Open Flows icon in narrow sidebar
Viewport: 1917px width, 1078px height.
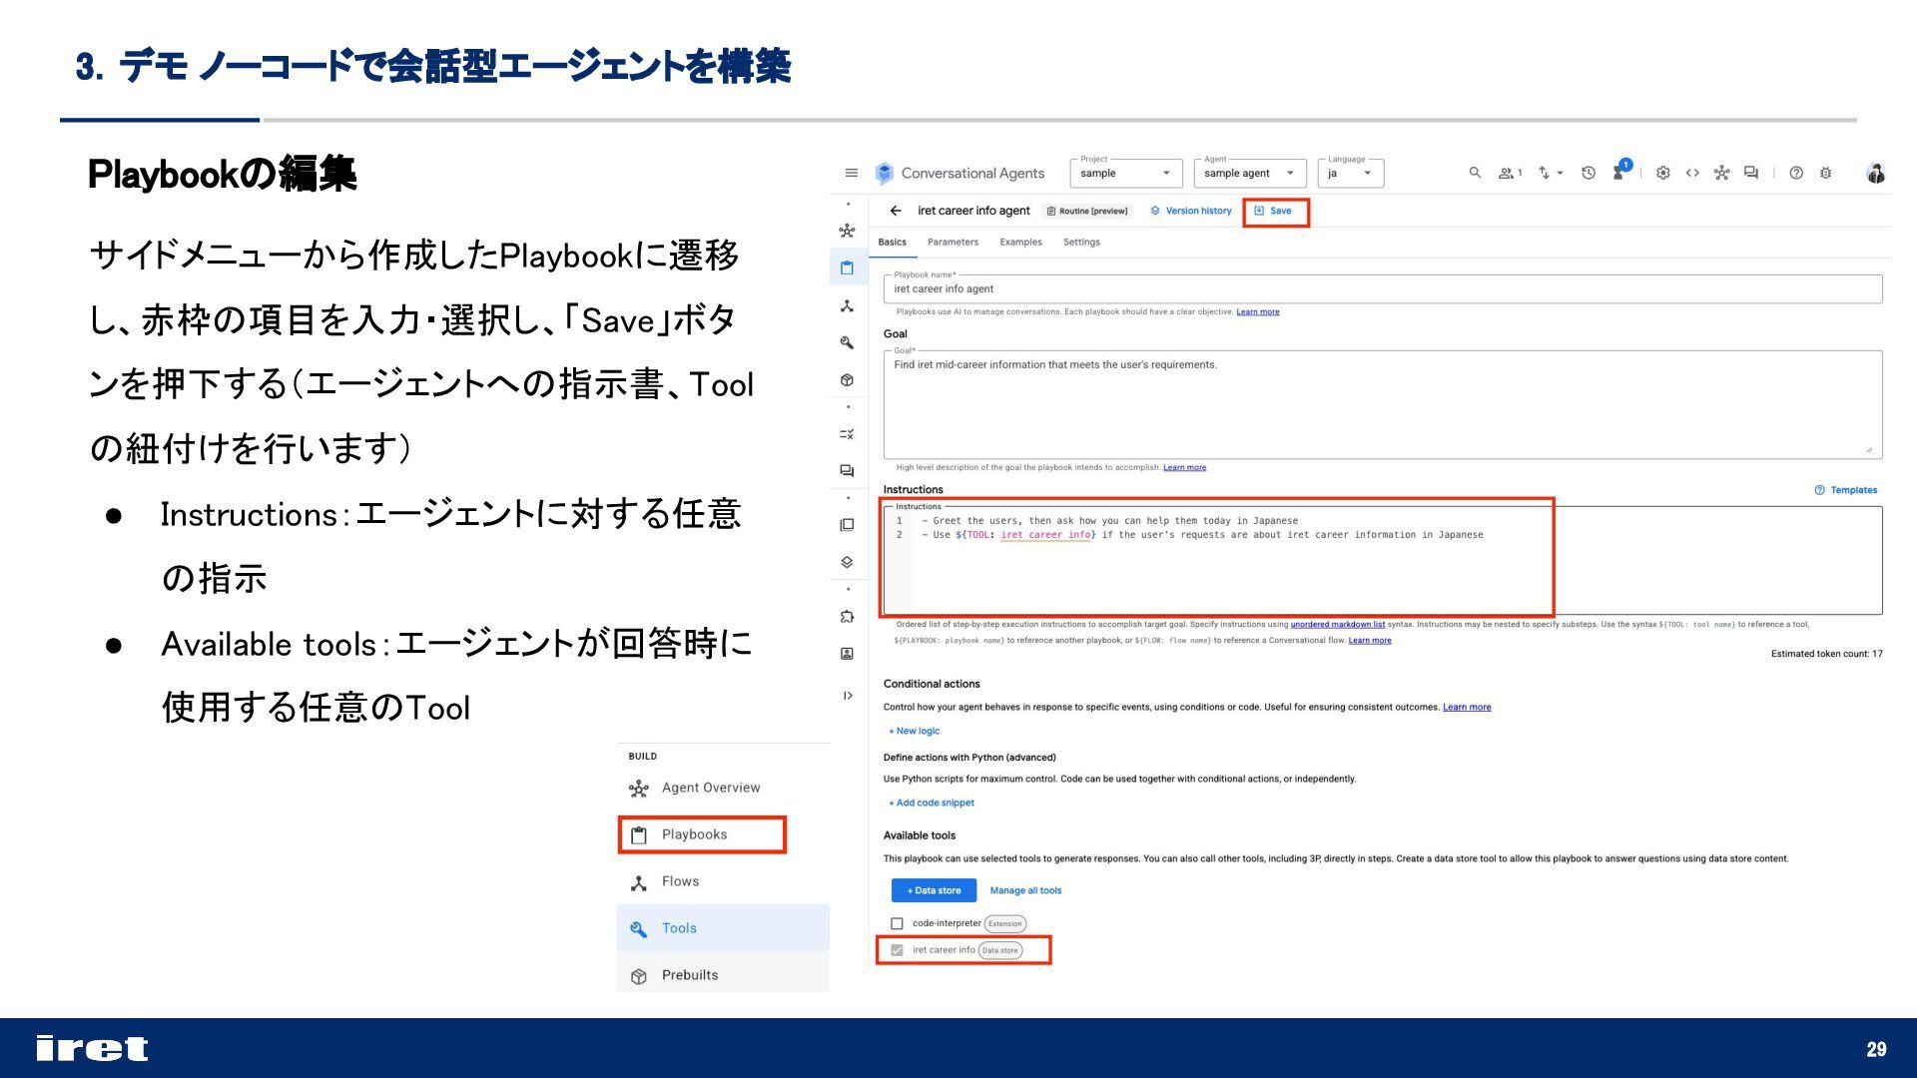coord(847,305)
